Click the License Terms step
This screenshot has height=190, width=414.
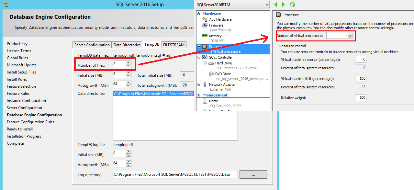pyautogui.click(x=19, y=51)
